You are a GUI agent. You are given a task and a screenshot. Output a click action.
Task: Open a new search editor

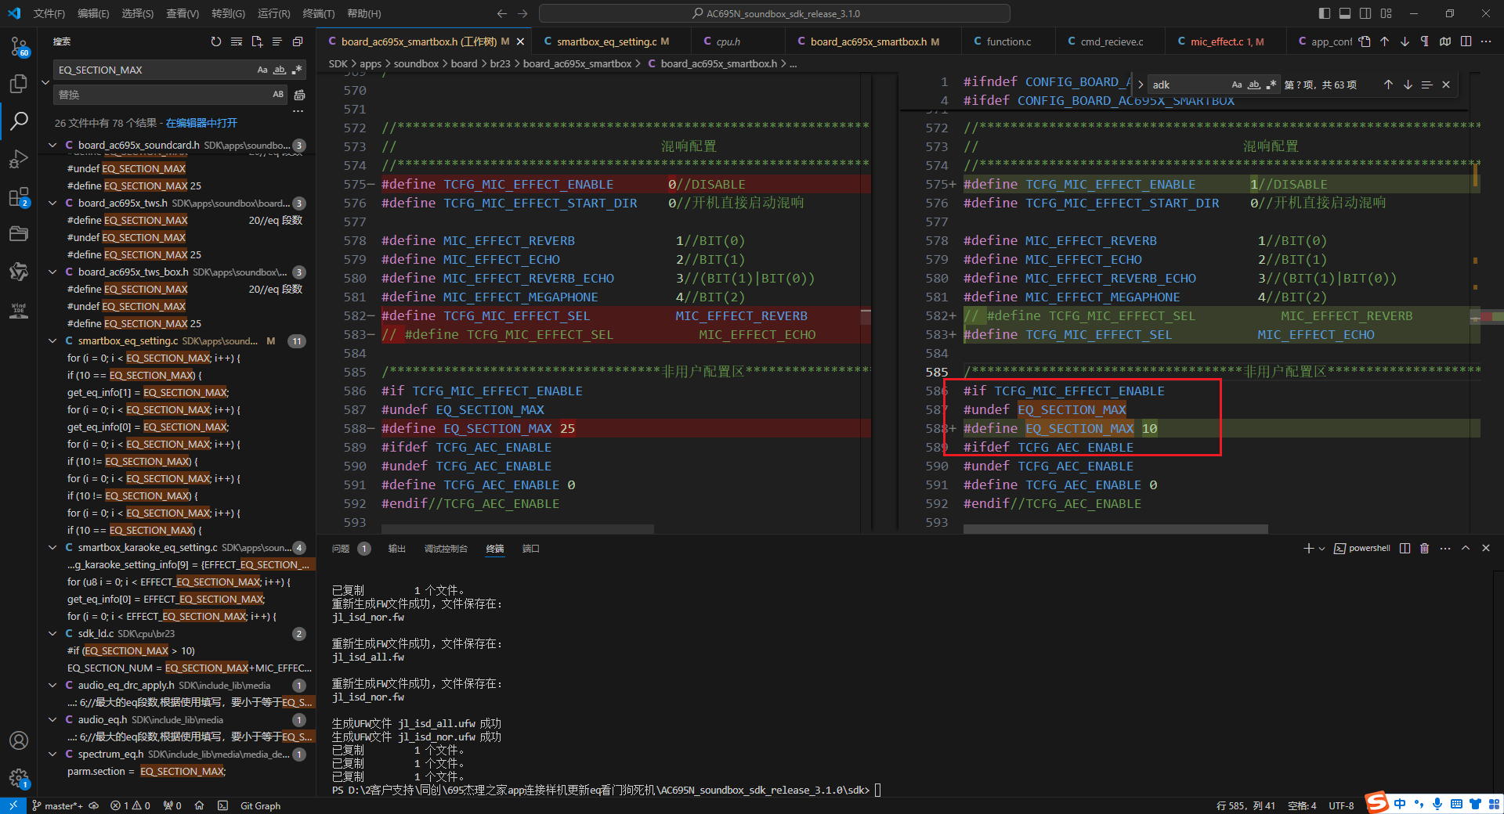click(x=257, y=41)
